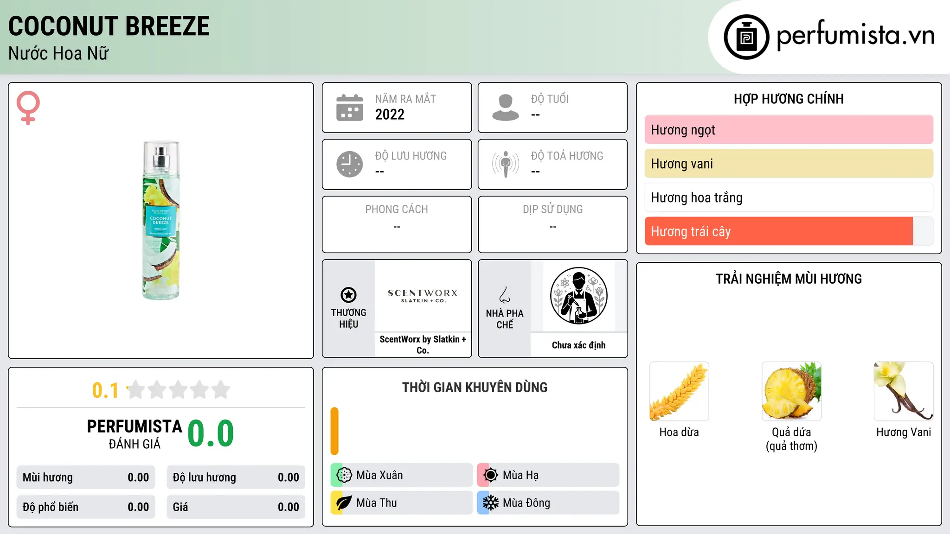This screenshot has width=950, height=534.
Task: Select the Hoa dừa note image
Action: (679, 391)
